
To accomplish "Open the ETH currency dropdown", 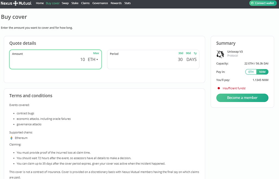I will tap(93, 60).
